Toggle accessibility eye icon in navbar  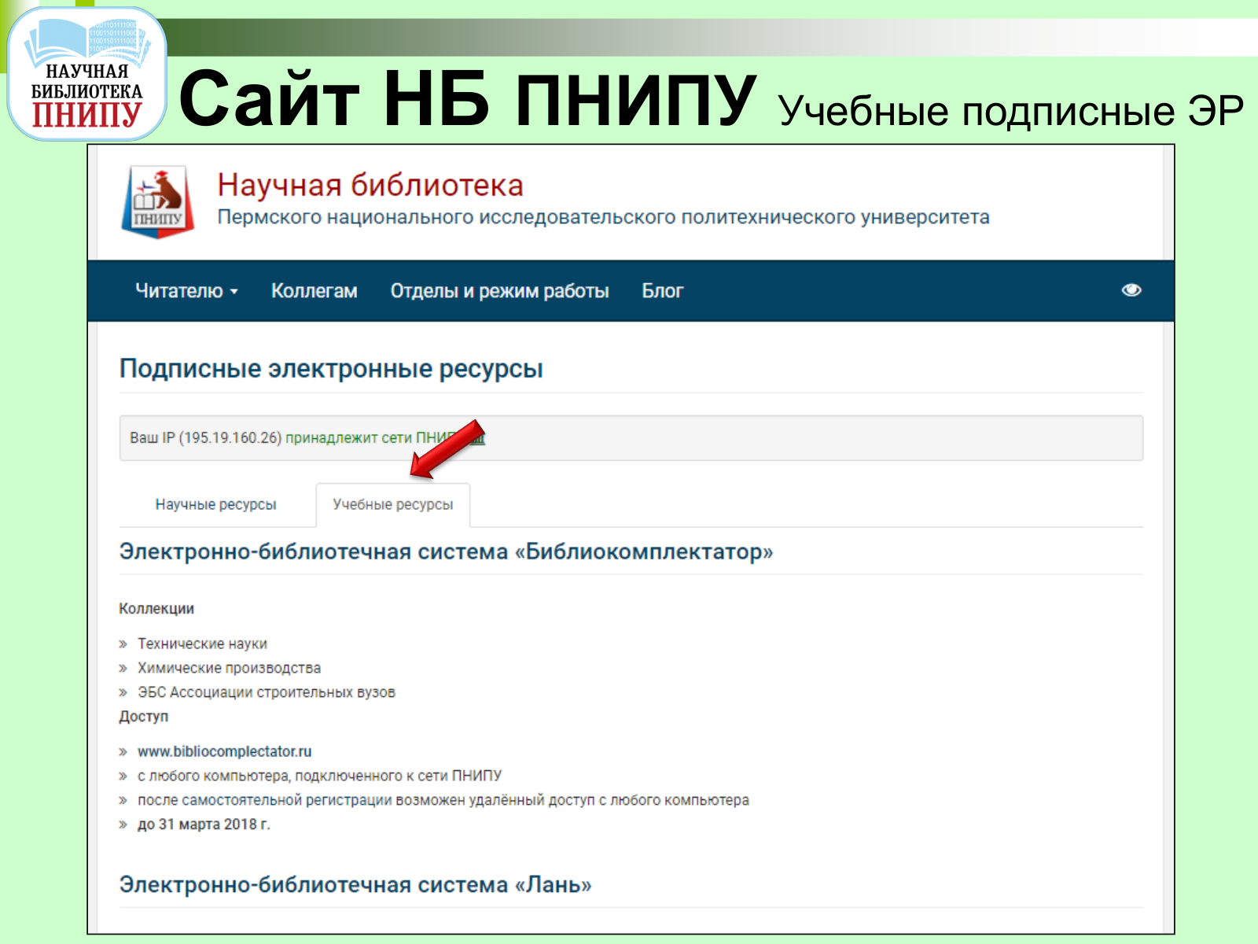point(1131,290)
